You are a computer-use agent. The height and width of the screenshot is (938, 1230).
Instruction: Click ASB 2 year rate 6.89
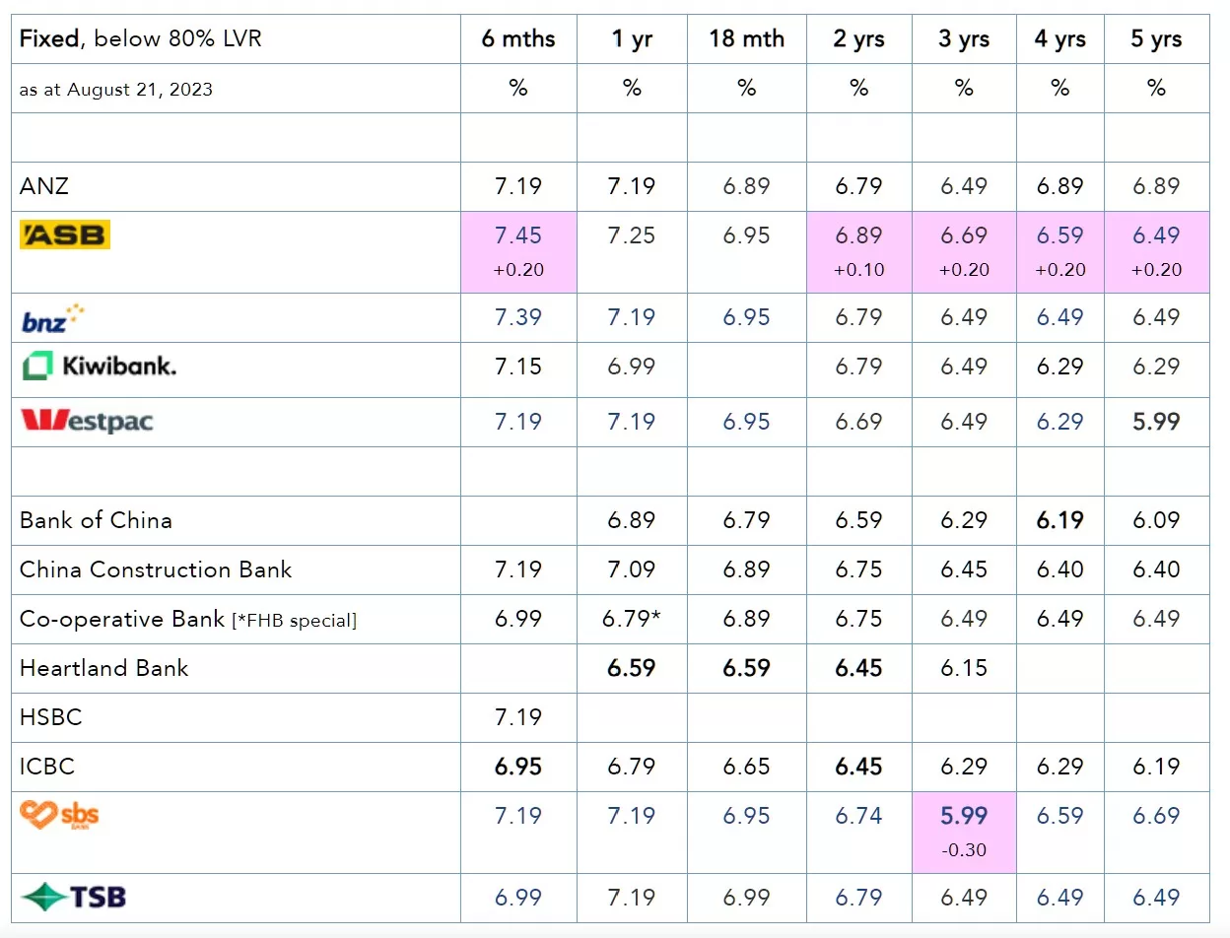858,235
